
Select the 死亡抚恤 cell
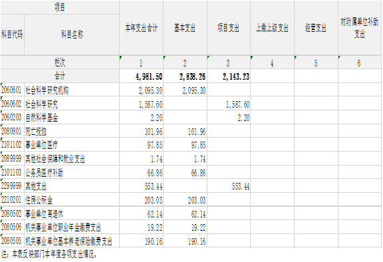(72, 132)
